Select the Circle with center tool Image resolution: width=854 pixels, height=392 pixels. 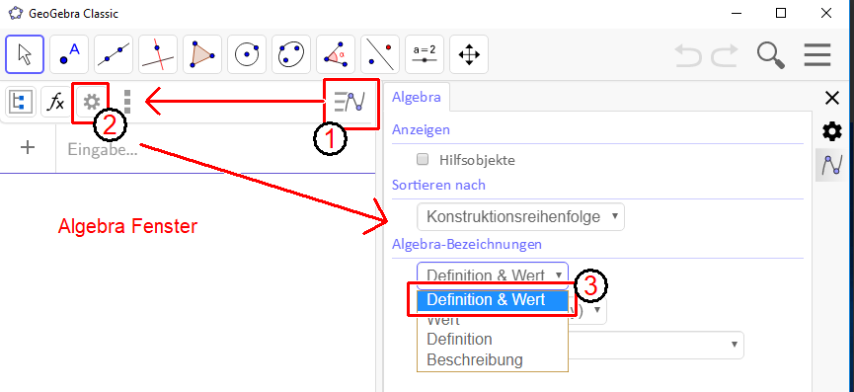click(x=247, y=54)
